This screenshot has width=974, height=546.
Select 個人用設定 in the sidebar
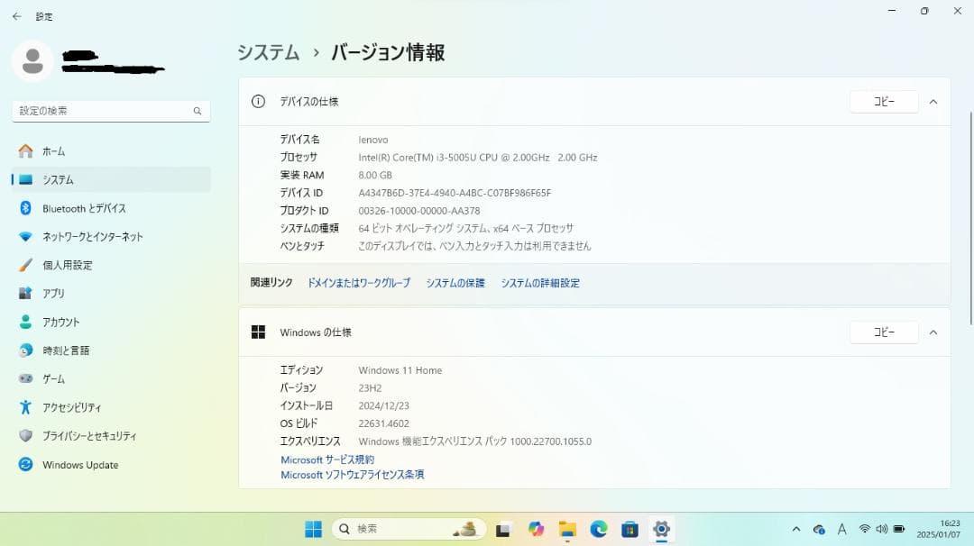pyautogui.click(x=69, y=265)
